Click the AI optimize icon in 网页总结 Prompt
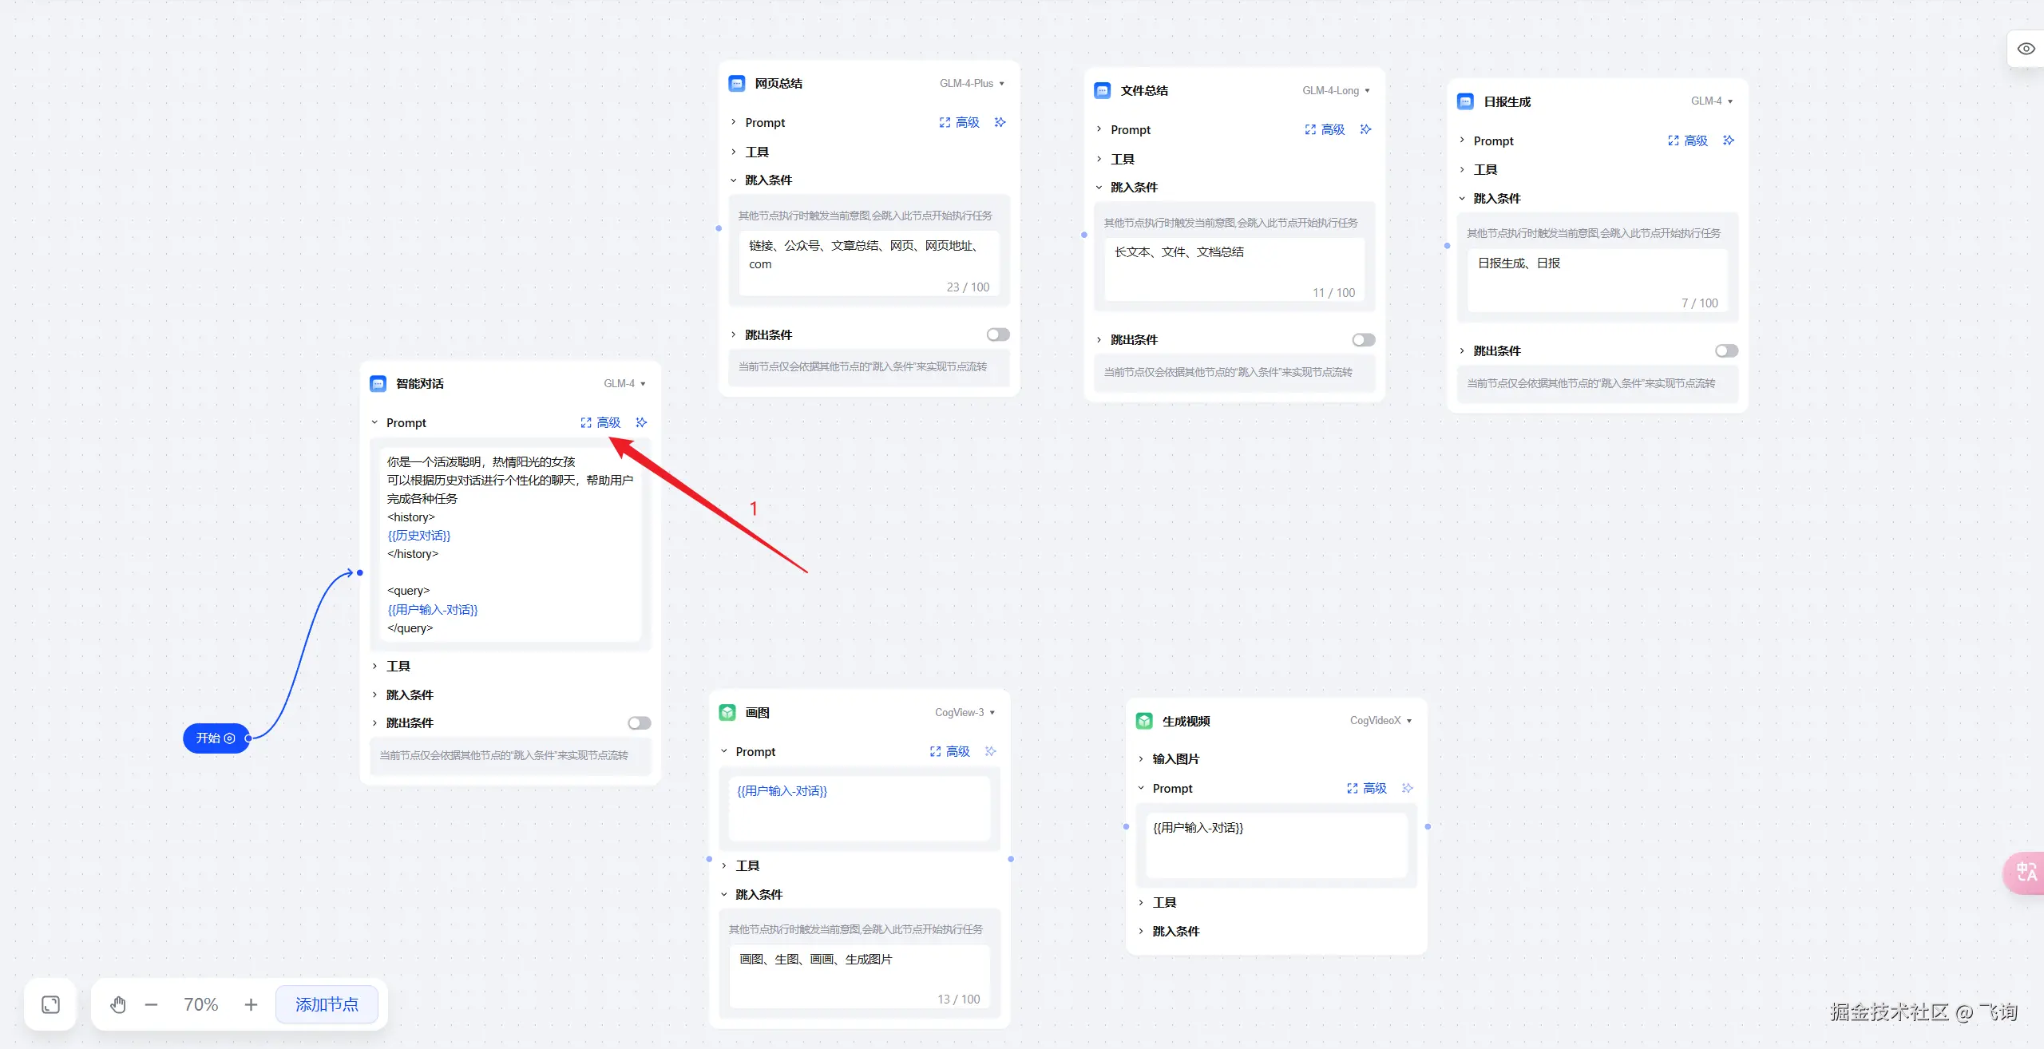The height and width of the screenshot is (1049, 2044). pyautogui.click(x=1000, y=122)
